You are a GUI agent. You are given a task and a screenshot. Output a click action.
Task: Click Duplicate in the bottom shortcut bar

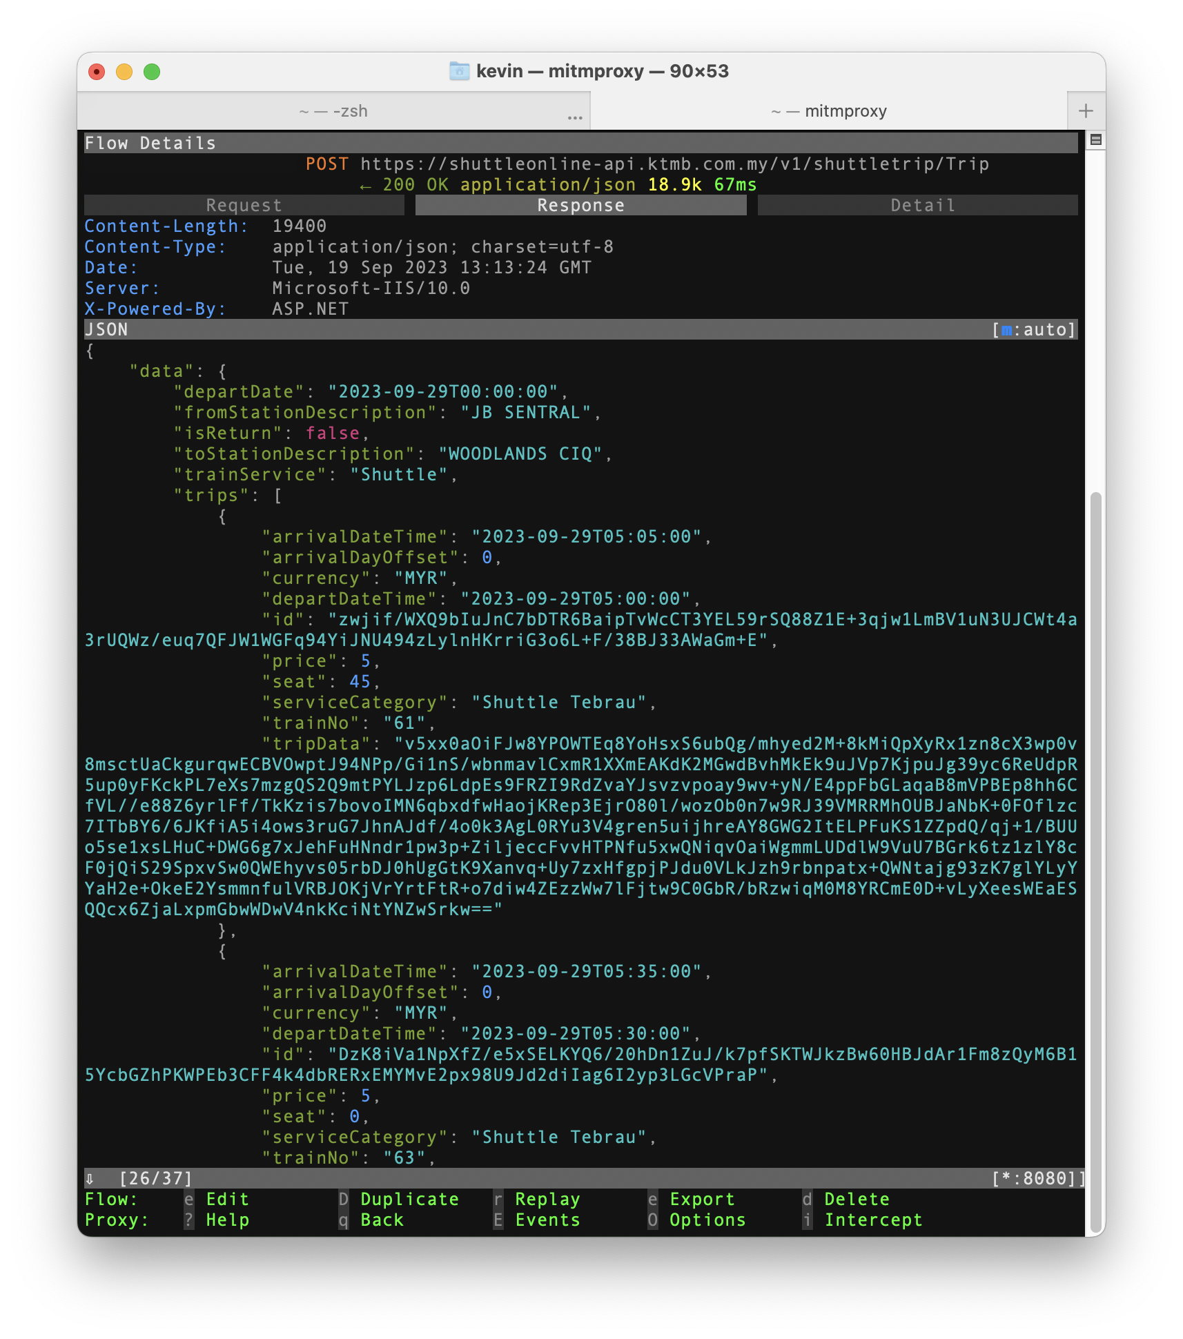(x=409, y=1199)
